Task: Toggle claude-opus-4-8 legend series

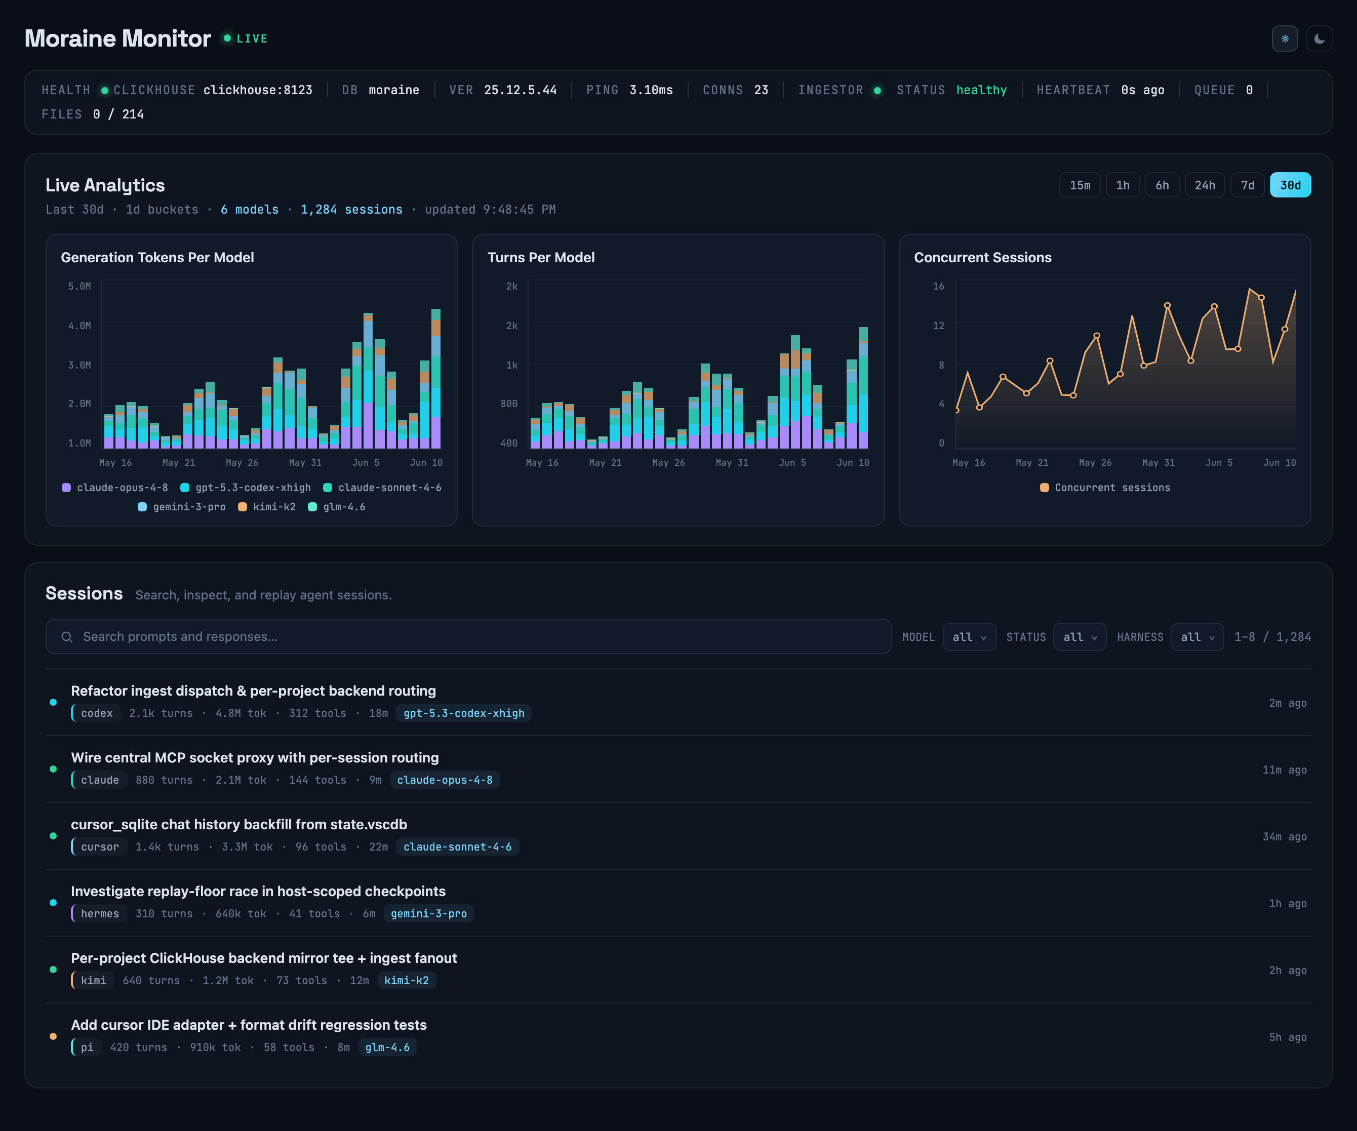Action: pyautogui.click(x=115, y=488)
